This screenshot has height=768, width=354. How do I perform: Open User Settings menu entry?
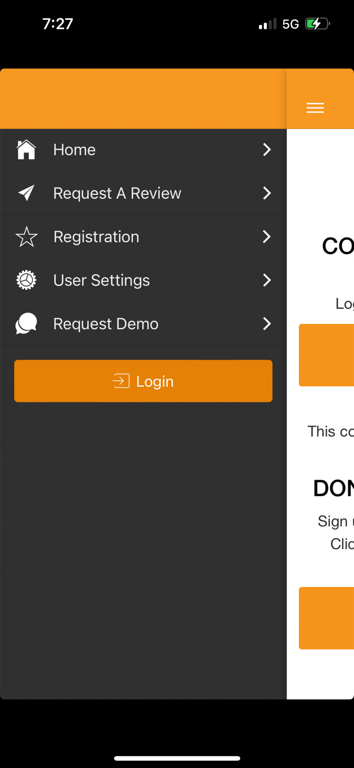(x=143, y=280)
